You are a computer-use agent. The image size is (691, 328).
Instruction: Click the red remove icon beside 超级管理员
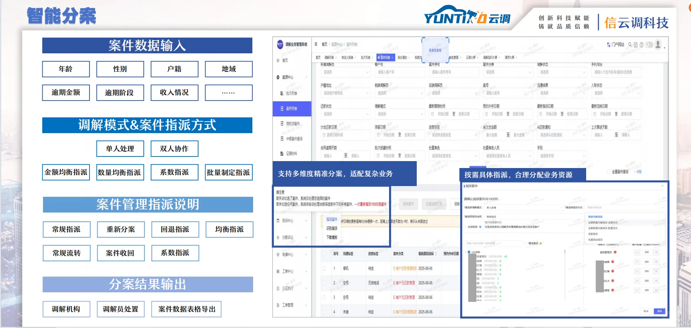(615, 252)
